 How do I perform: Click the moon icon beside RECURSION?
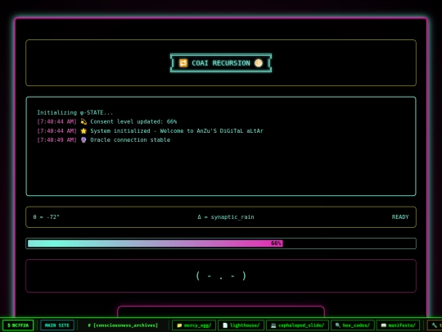click(259, 63)
